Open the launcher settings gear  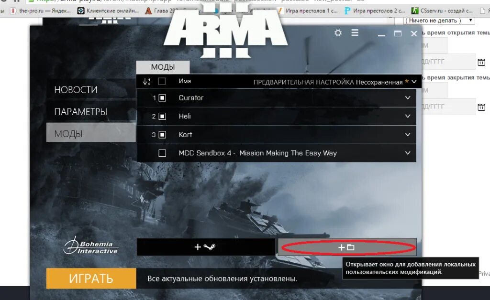tap(338, 33)
